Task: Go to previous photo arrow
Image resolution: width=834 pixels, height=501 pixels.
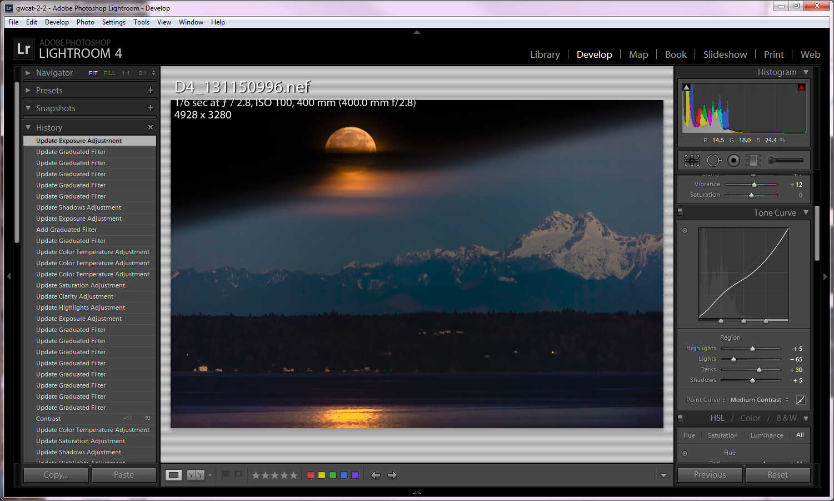Action: pyautogui.click(x=376, y=475)
